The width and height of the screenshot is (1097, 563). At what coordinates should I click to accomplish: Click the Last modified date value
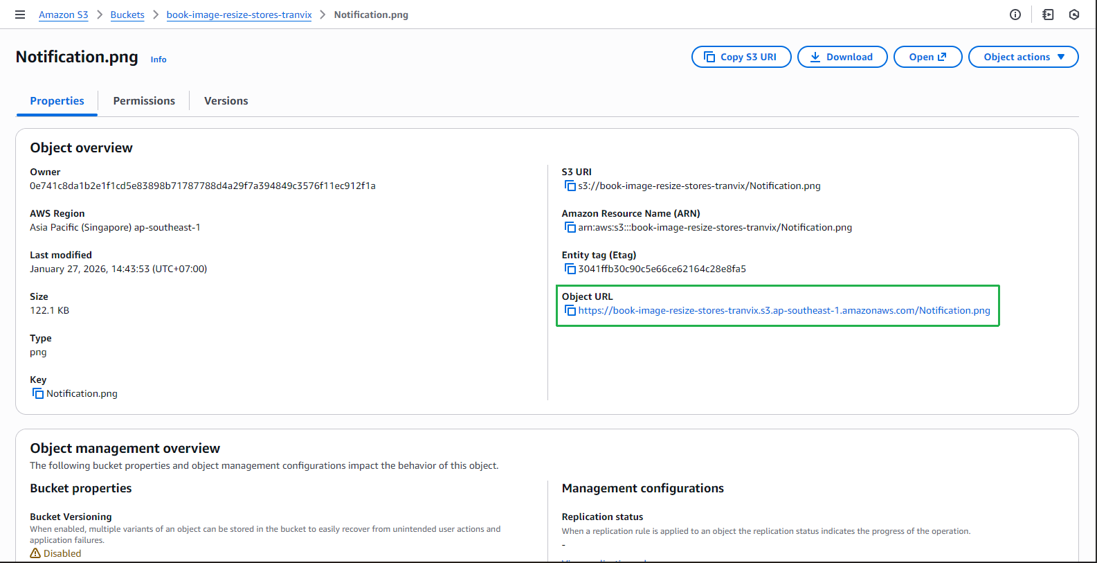click(118, 269)
